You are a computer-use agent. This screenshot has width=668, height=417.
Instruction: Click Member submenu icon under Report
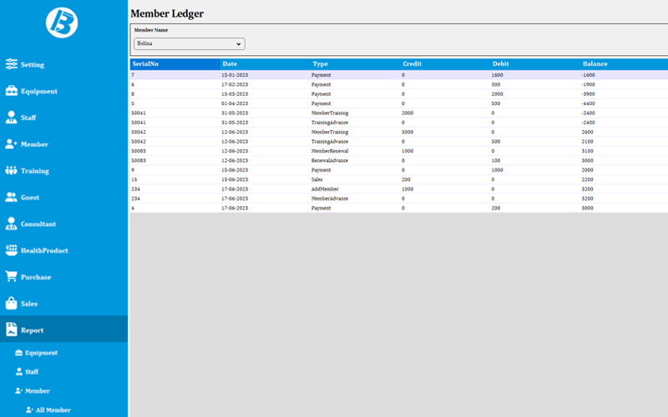18,390
